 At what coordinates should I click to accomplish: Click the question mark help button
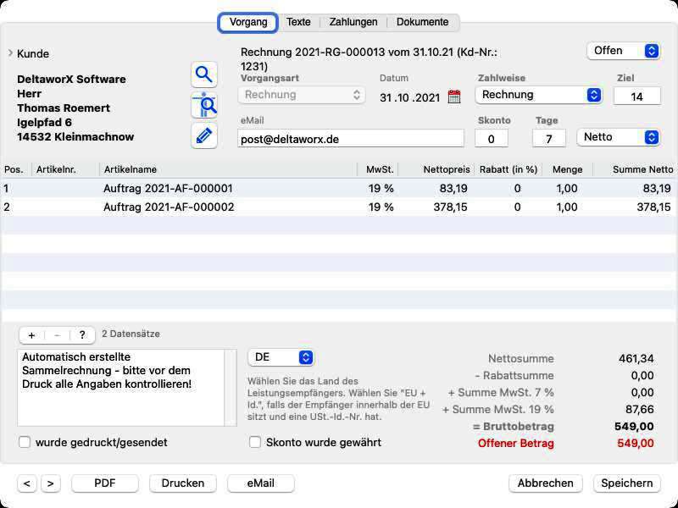point(81,335)
